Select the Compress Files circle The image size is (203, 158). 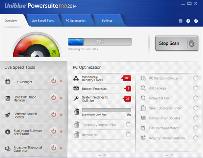click(195, 98)
